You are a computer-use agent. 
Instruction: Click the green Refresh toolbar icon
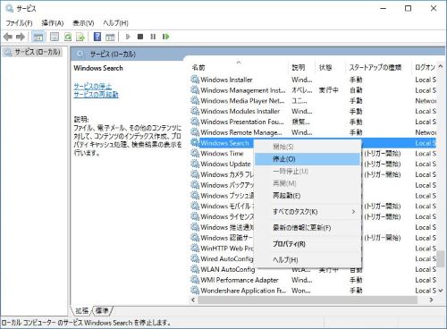(68, 37)
